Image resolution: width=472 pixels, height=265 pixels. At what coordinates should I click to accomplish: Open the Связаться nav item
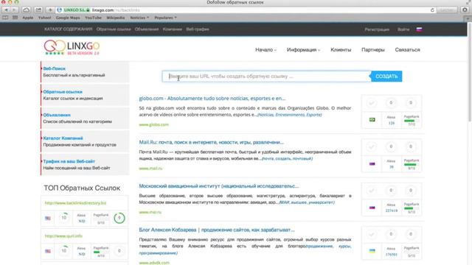point(407,50)
